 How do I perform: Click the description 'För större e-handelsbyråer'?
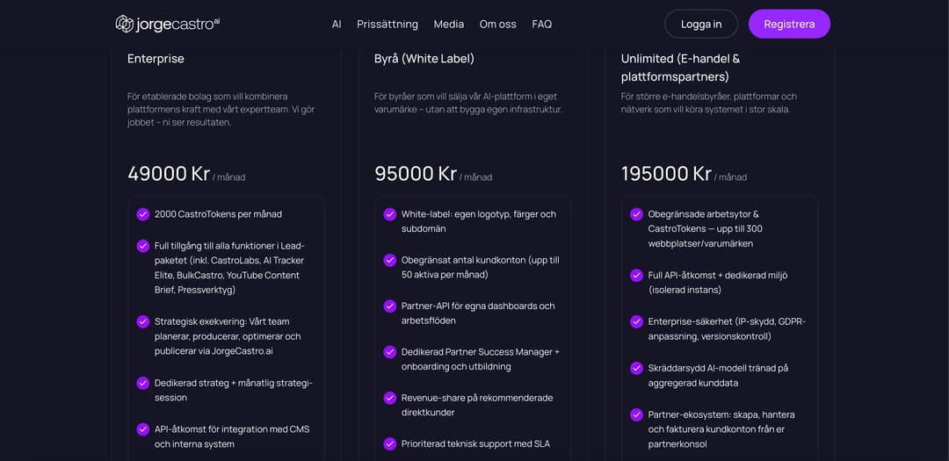click(709, 103)
